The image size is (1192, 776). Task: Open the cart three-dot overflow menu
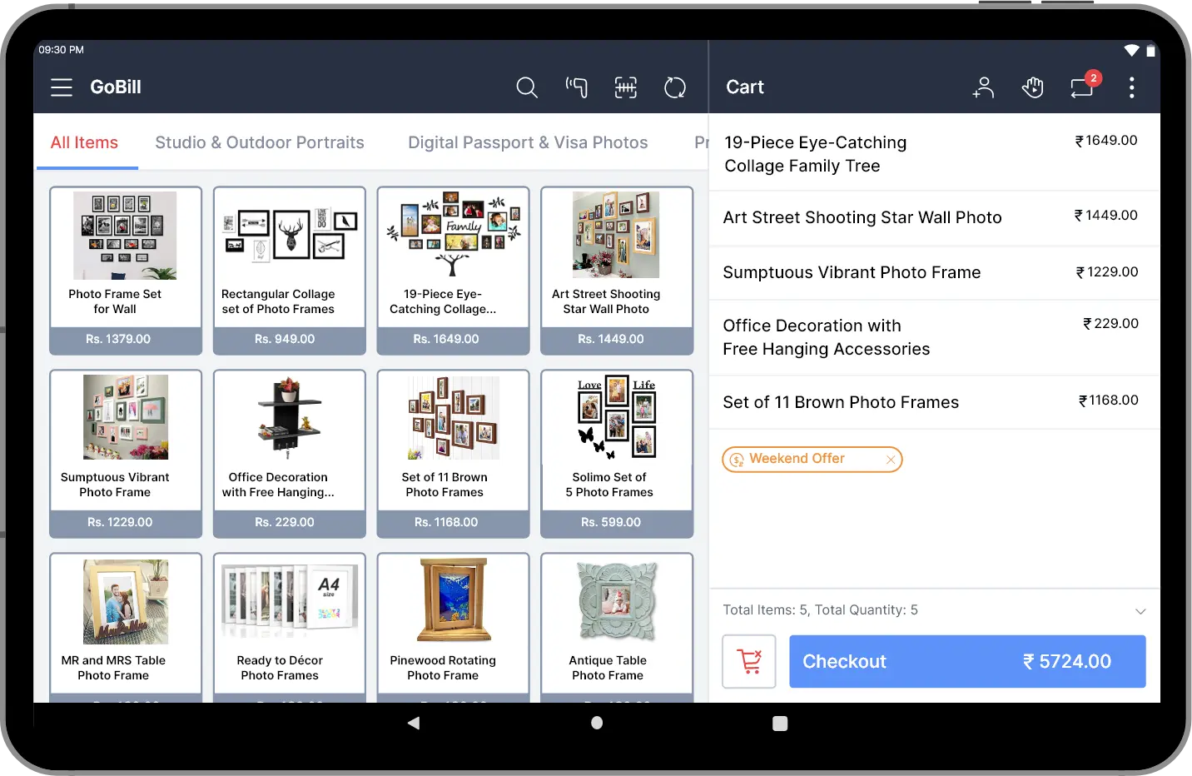click(x=1131, y=87)
